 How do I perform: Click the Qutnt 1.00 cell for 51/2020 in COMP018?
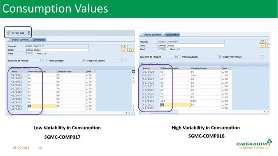[226, 83]
